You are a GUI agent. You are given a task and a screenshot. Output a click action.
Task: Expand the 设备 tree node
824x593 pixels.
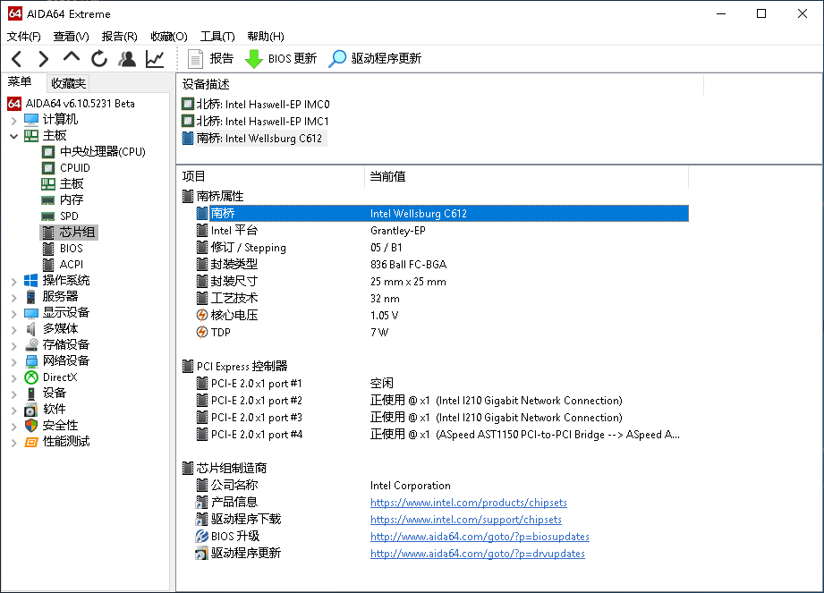14,394
